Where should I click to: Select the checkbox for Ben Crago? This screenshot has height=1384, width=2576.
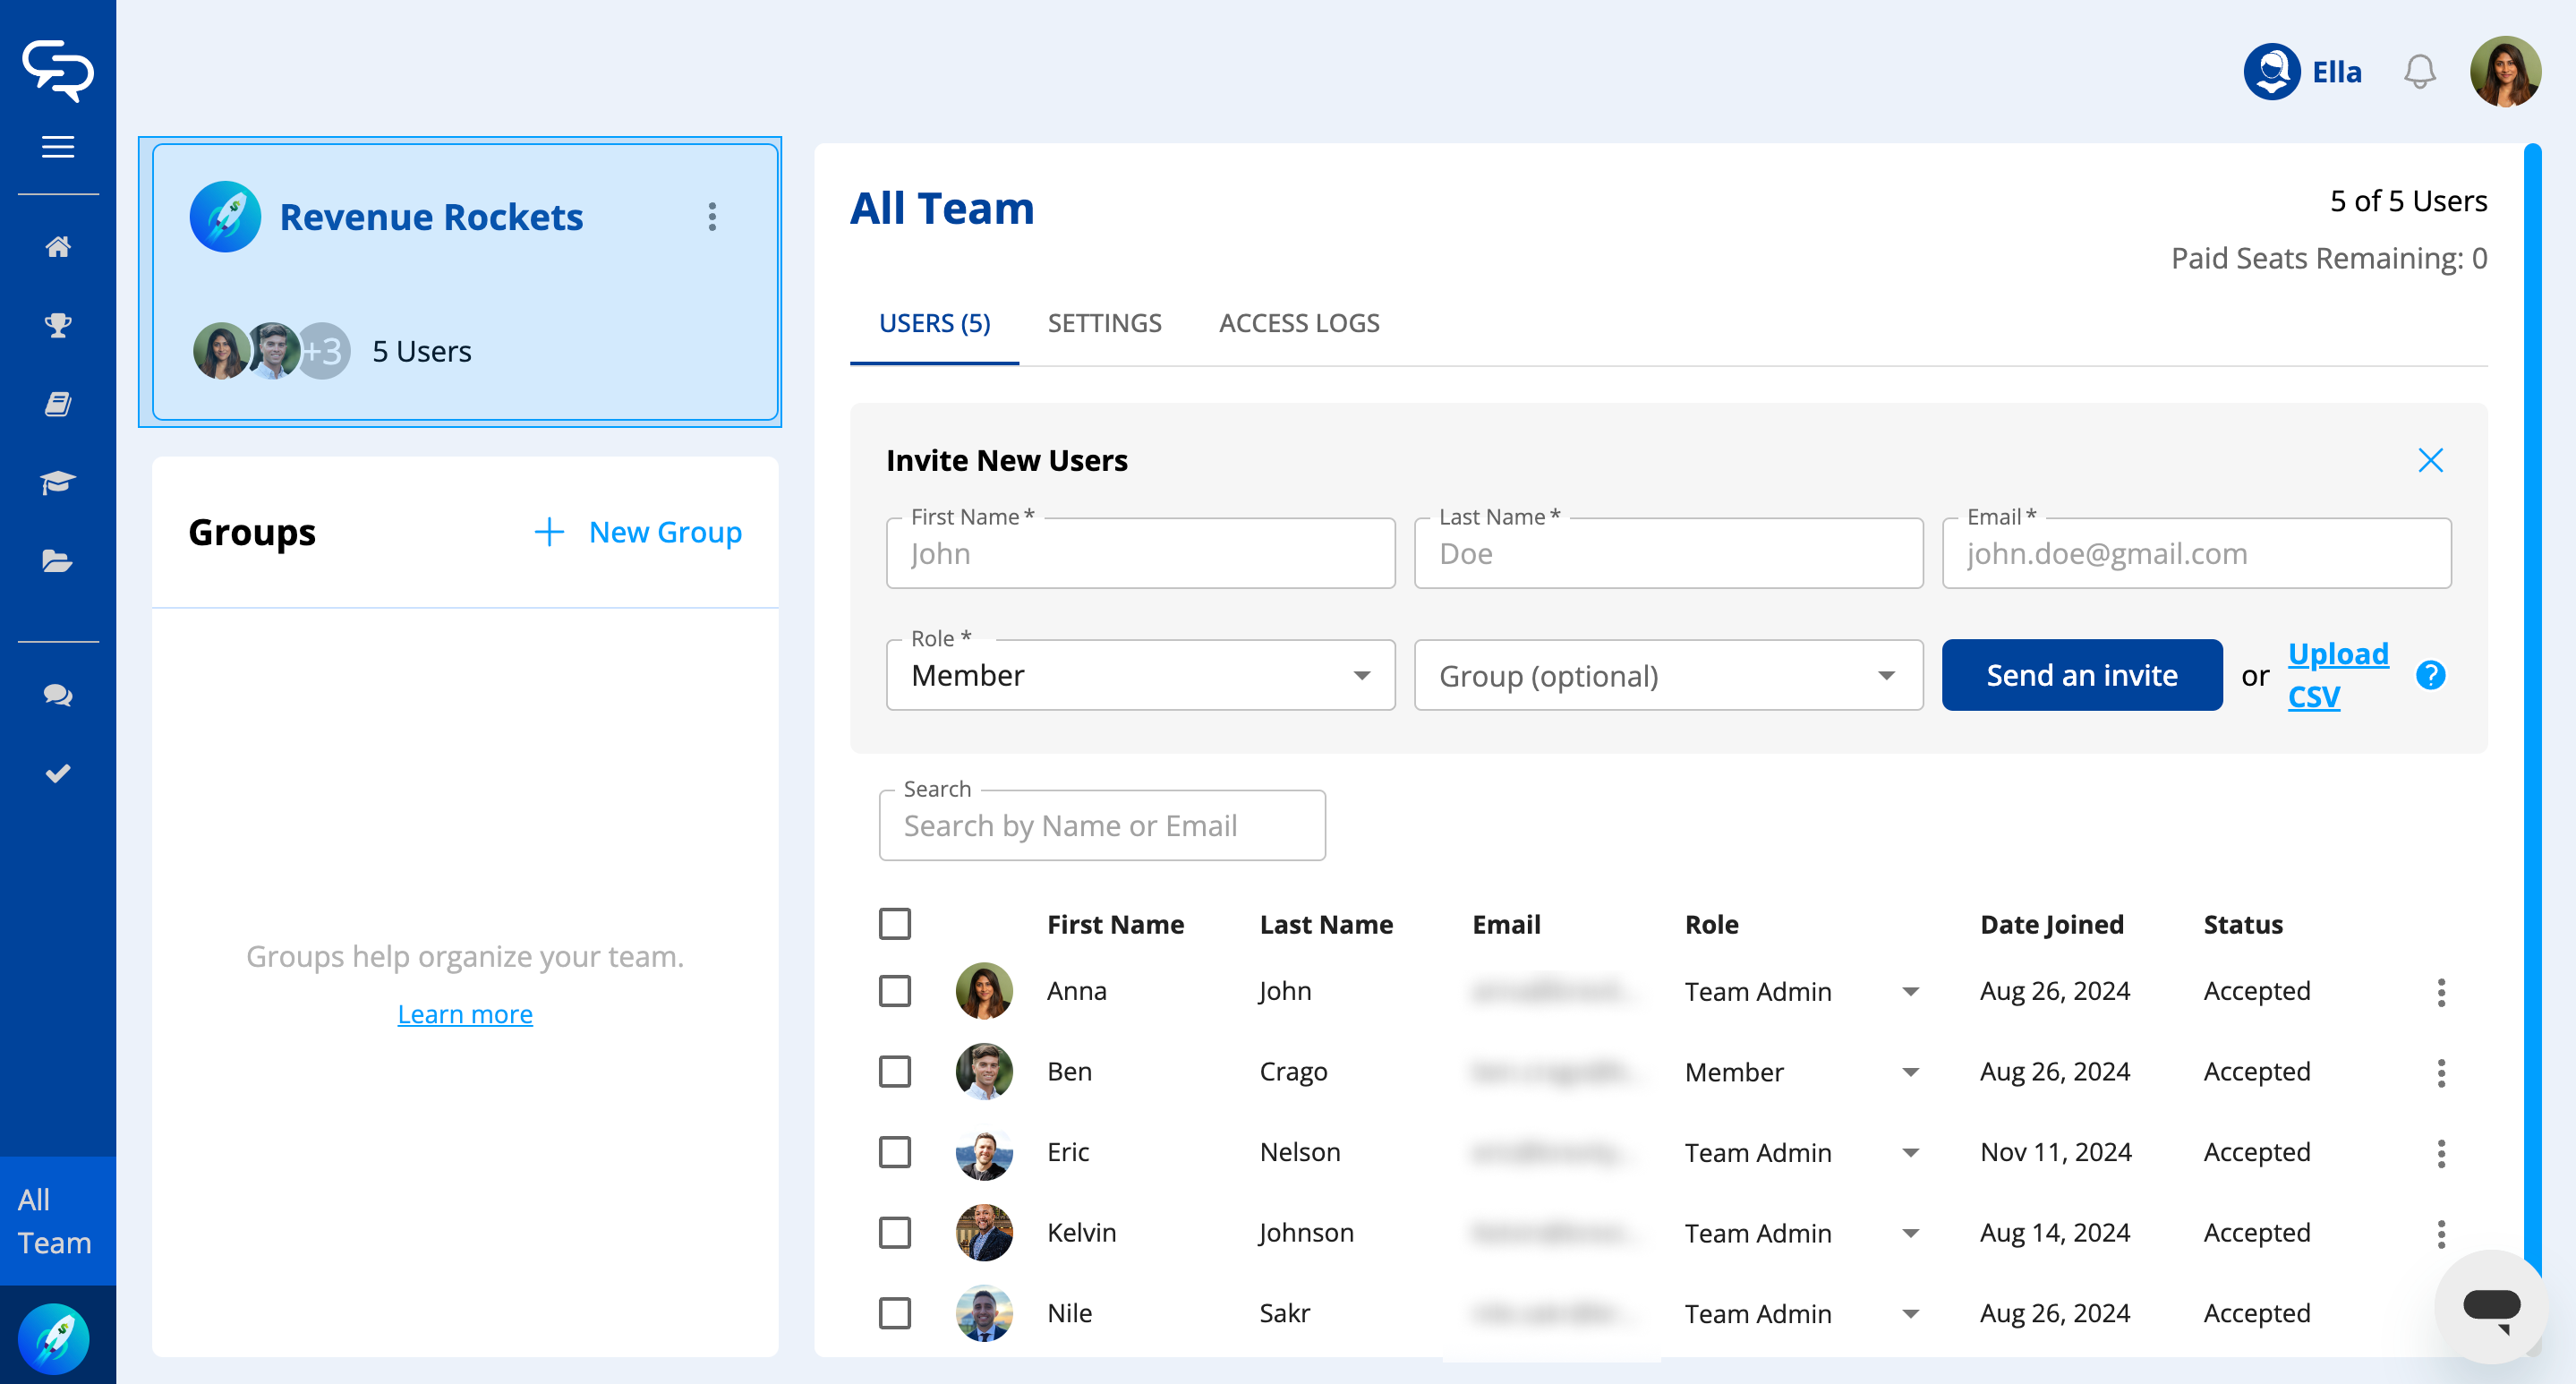[x=895, y=1071]
